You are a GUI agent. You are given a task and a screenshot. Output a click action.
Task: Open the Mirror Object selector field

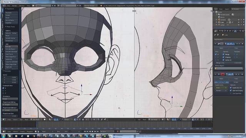click(229, 68)
